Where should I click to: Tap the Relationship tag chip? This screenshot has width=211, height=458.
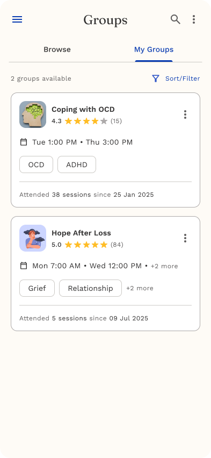coord(91,288)
